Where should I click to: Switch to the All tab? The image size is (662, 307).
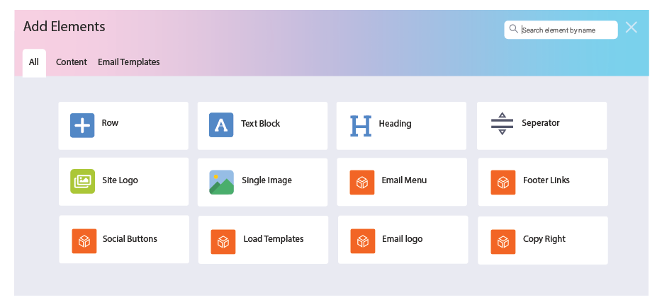pyautogui.click(x=34, y=63)
